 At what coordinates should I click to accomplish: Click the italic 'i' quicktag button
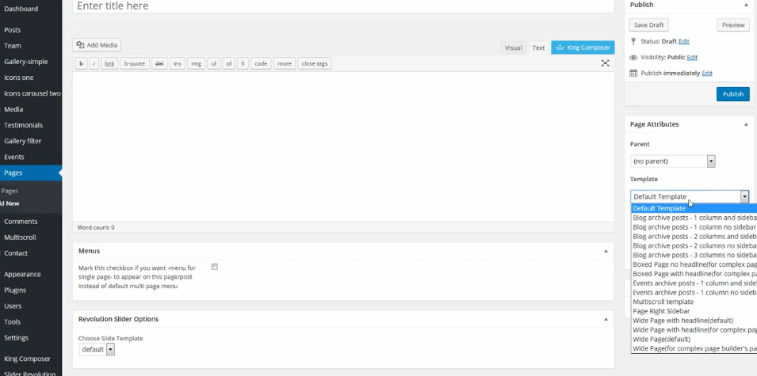(x=94, y=63)
